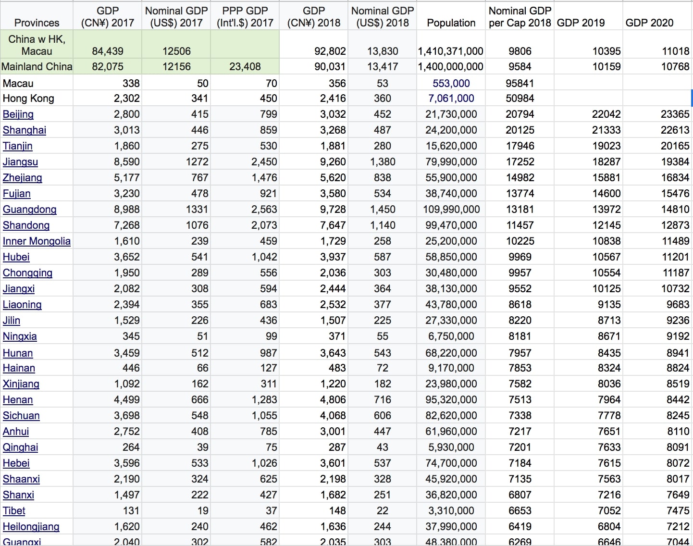Select the China w HK, Macau cell
The height and width of the screenshot is (546, 693).
(37, 45)
